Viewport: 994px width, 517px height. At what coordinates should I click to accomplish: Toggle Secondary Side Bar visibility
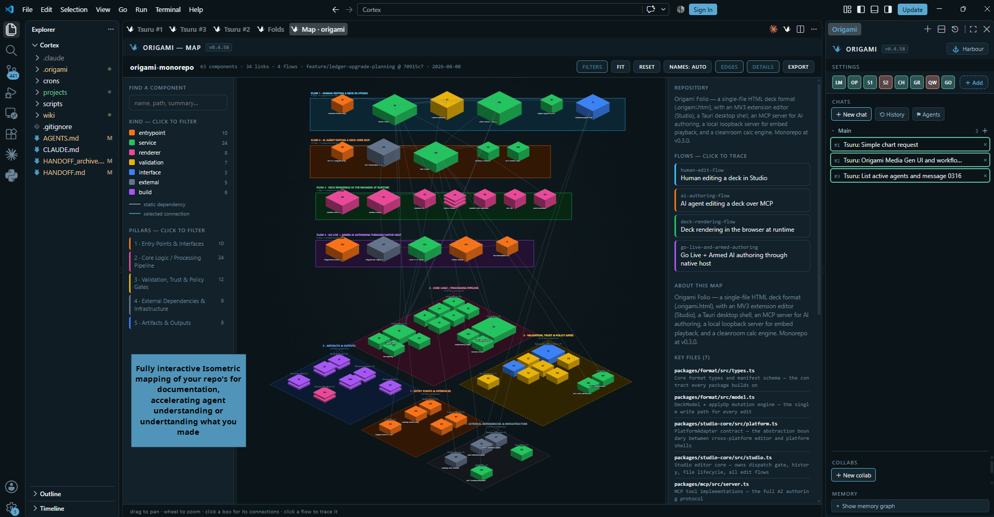coord(888,9)
